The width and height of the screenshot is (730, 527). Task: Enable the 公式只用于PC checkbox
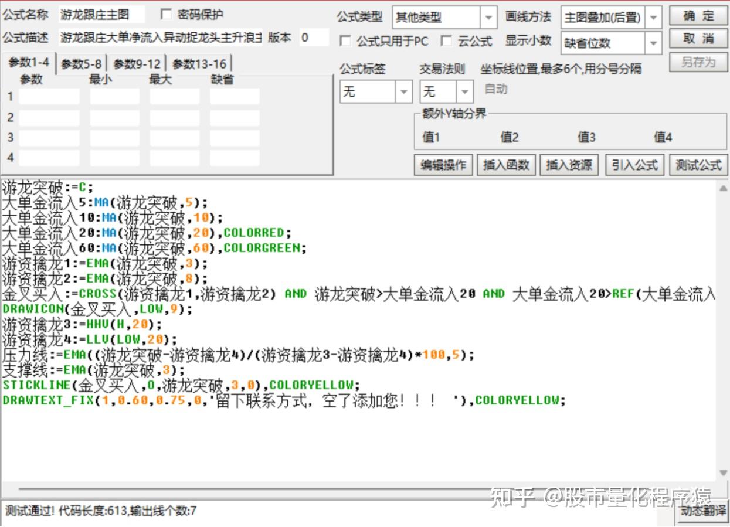(346, 41)
